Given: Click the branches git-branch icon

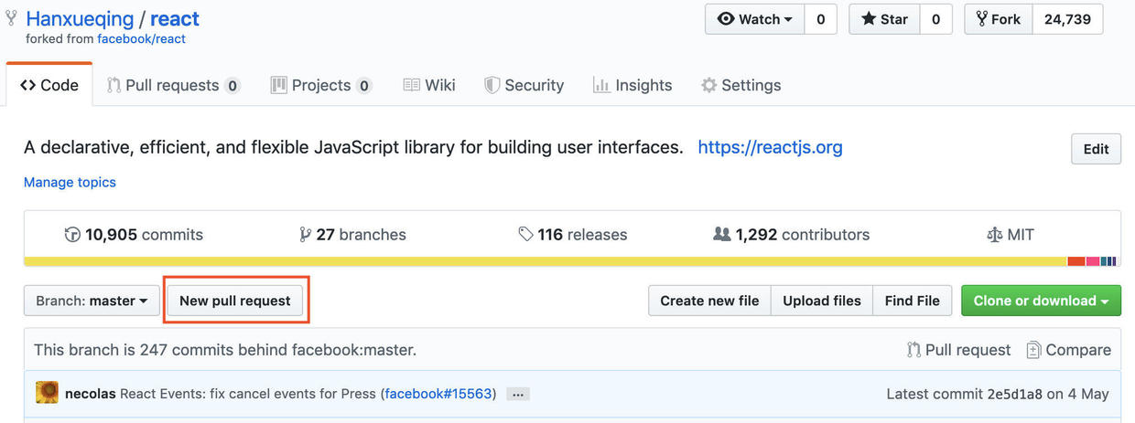Looking at the screenshot, I should [x=305, y=235].
